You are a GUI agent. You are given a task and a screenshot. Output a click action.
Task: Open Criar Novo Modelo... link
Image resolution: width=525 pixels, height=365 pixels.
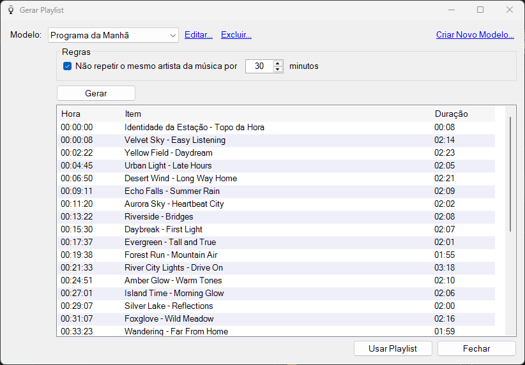[x=475, y=35]
